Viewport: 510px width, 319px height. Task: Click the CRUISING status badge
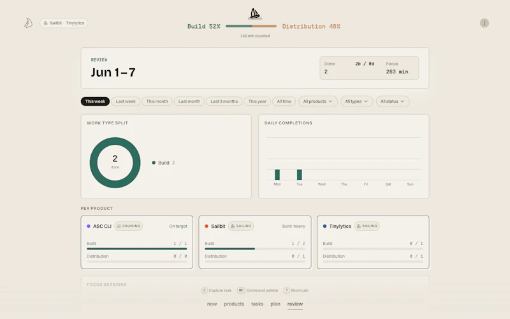[129, 226]
